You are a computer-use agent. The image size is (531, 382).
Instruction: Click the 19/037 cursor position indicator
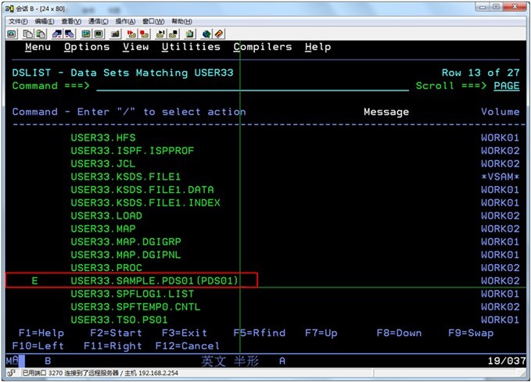tap(506, 361)
